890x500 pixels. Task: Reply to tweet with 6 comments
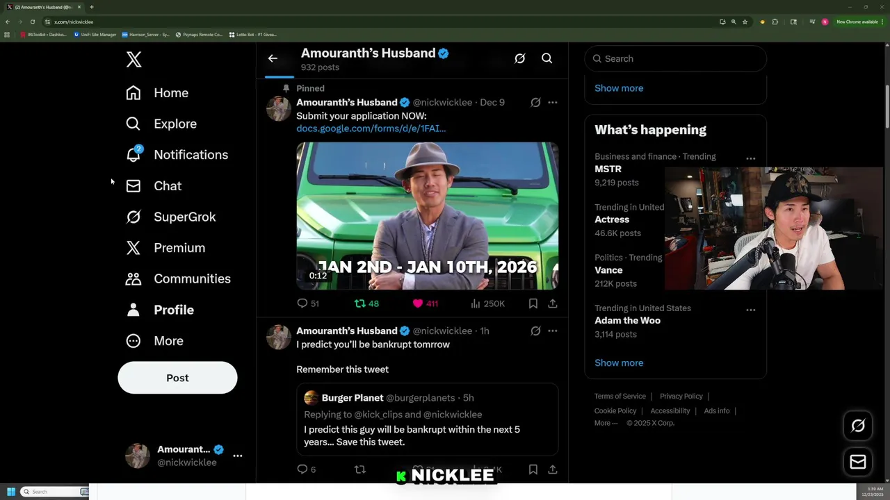pyautogui.click(x=306, y=469)
